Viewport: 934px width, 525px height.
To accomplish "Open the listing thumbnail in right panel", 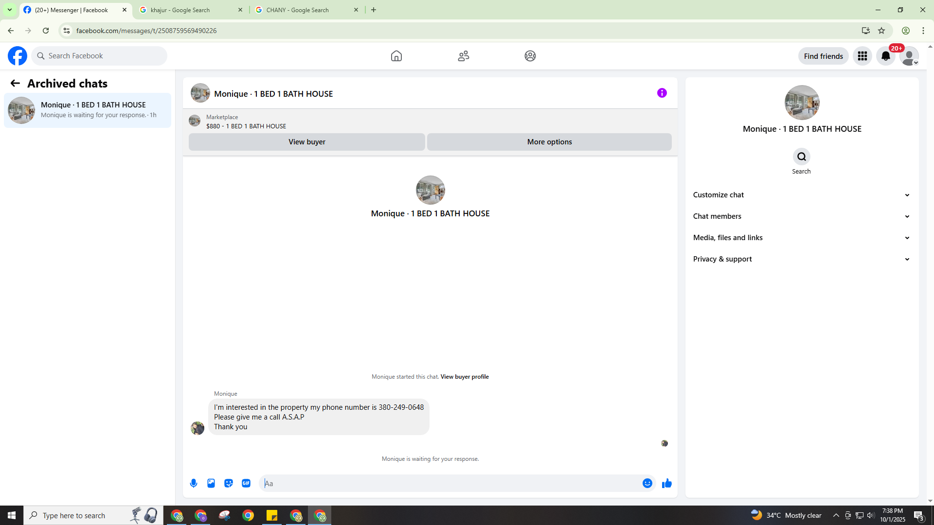I will click(x=802, y=103).
